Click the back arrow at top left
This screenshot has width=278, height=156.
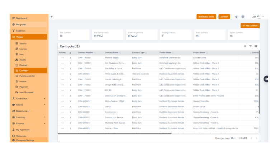pos(52,17)
